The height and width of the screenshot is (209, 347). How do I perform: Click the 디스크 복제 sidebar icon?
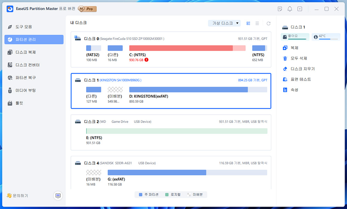point(10,52)
